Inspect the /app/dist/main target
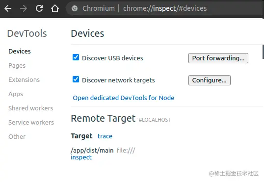Image resolution: width=264 pixels, height=182 pixels. [81, 157]
